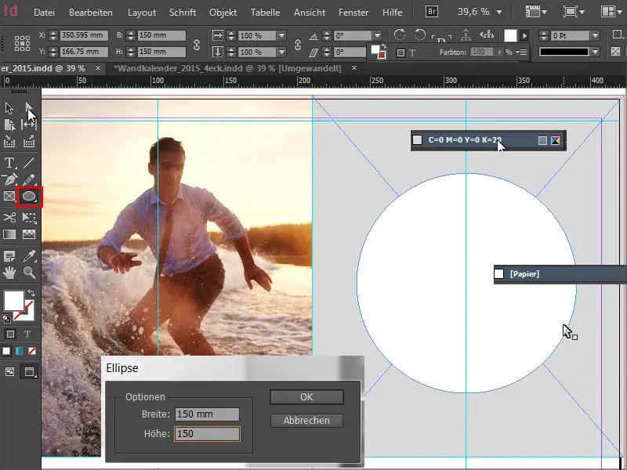Set formatting affects text in toolbox

pyautogui.click(x=27, y=334)
